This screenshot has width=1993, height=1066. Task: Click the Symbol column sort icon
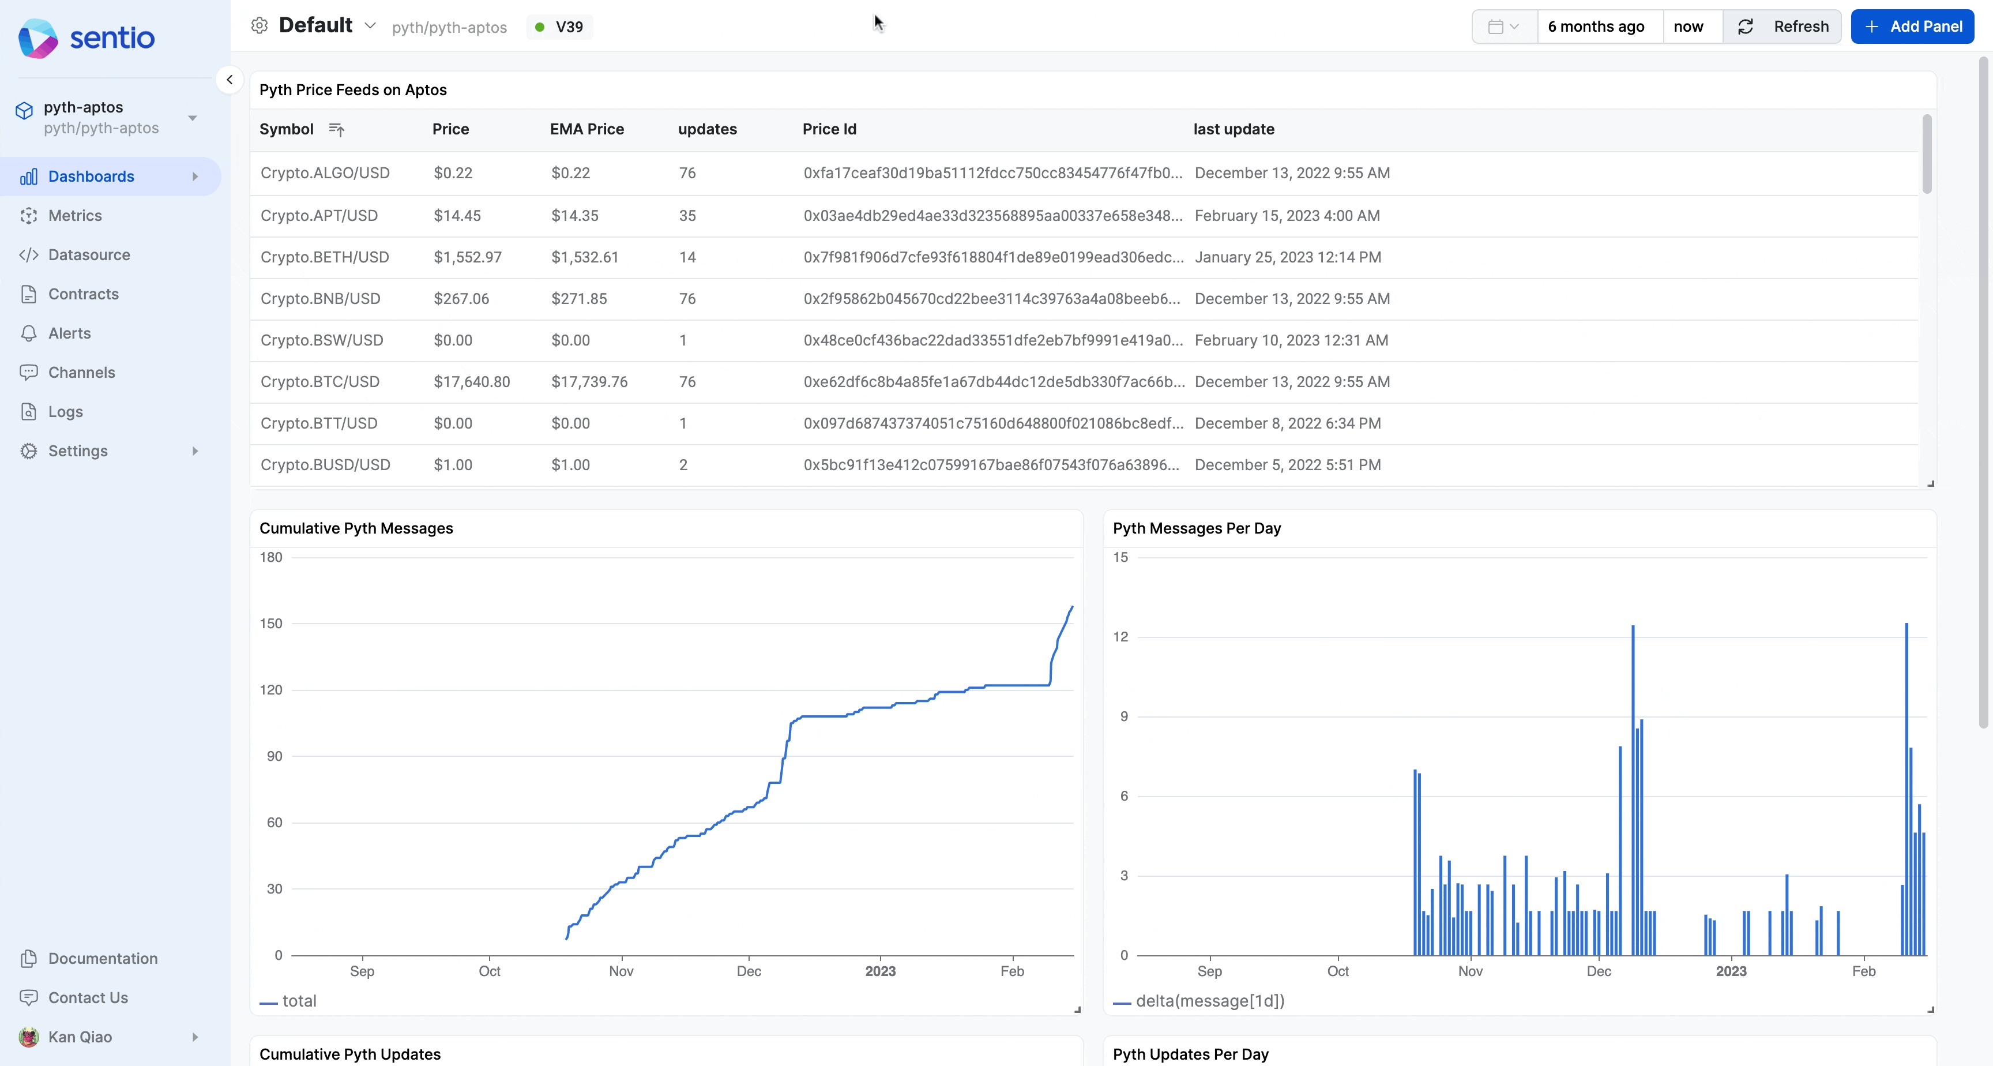point(336,129)
